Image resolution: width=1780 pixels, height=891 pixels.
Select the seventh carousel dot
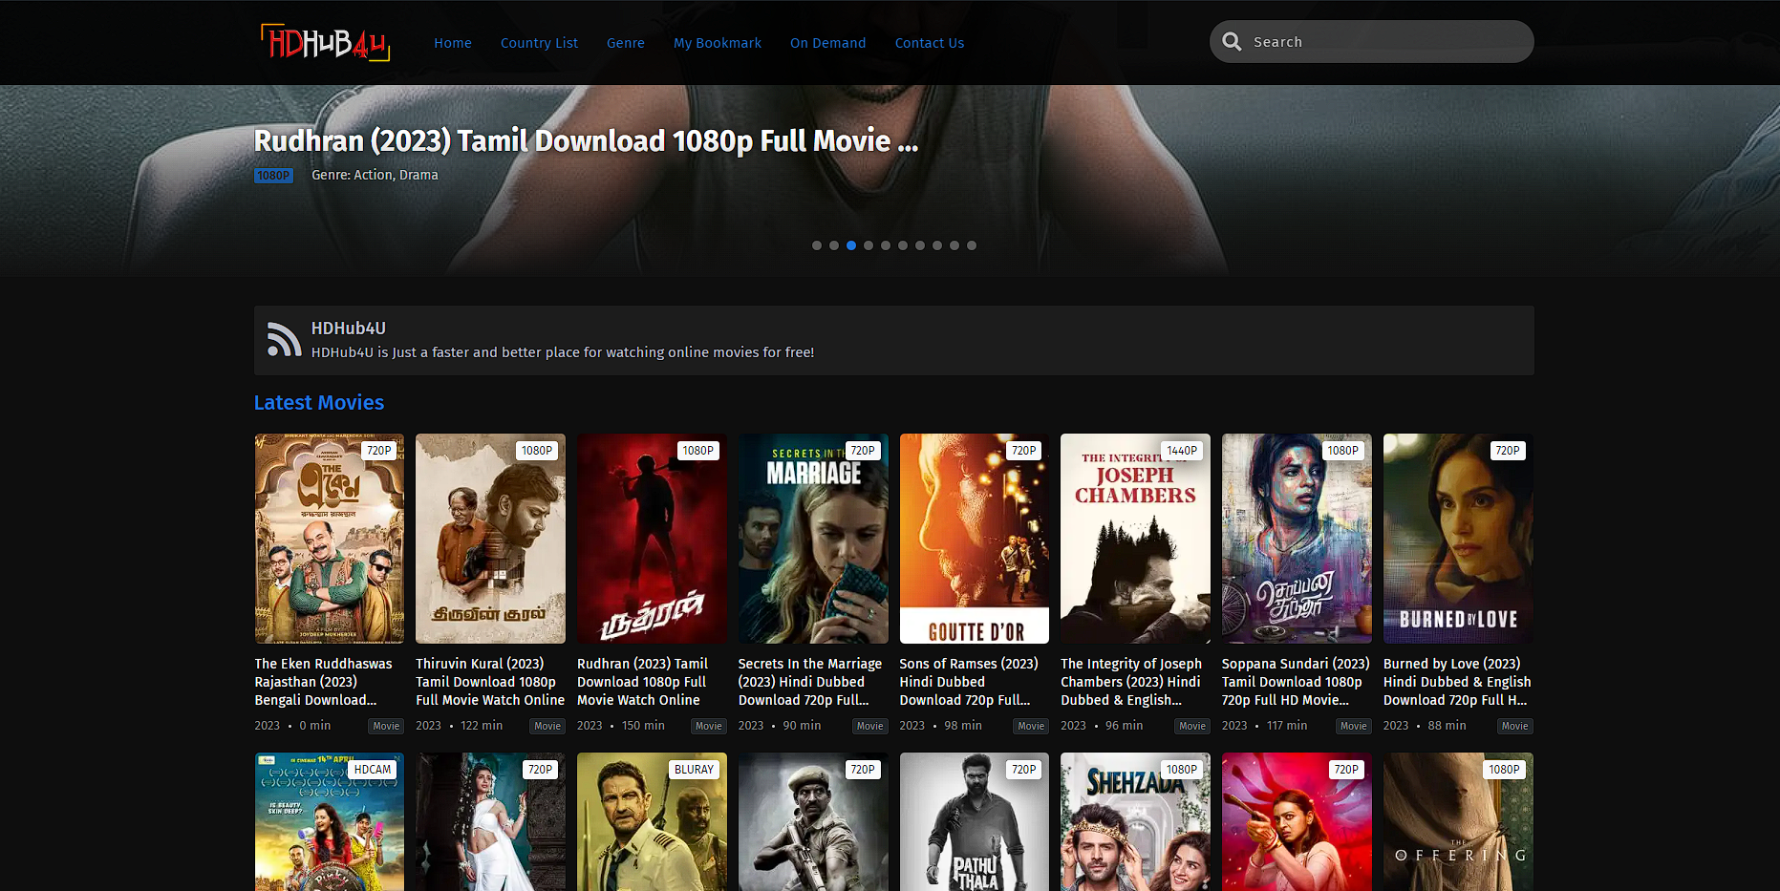920,245
